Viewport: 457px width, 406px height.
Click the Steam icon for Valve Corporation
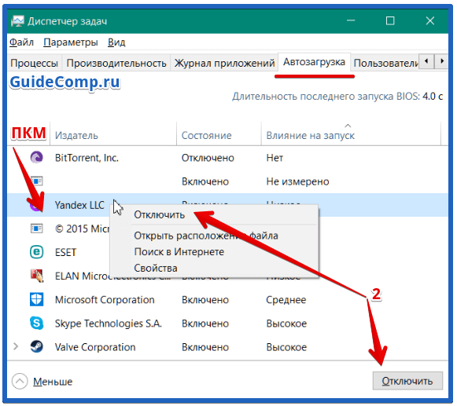point(37,346)
